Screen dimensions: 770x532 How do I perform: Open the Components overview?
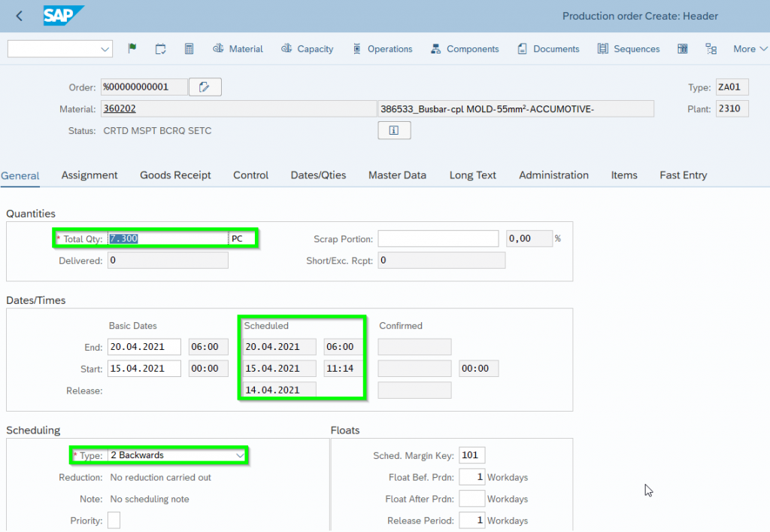(465, 49)
